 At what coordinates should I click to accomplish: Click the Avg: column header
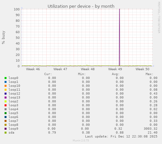pos(116,74)
